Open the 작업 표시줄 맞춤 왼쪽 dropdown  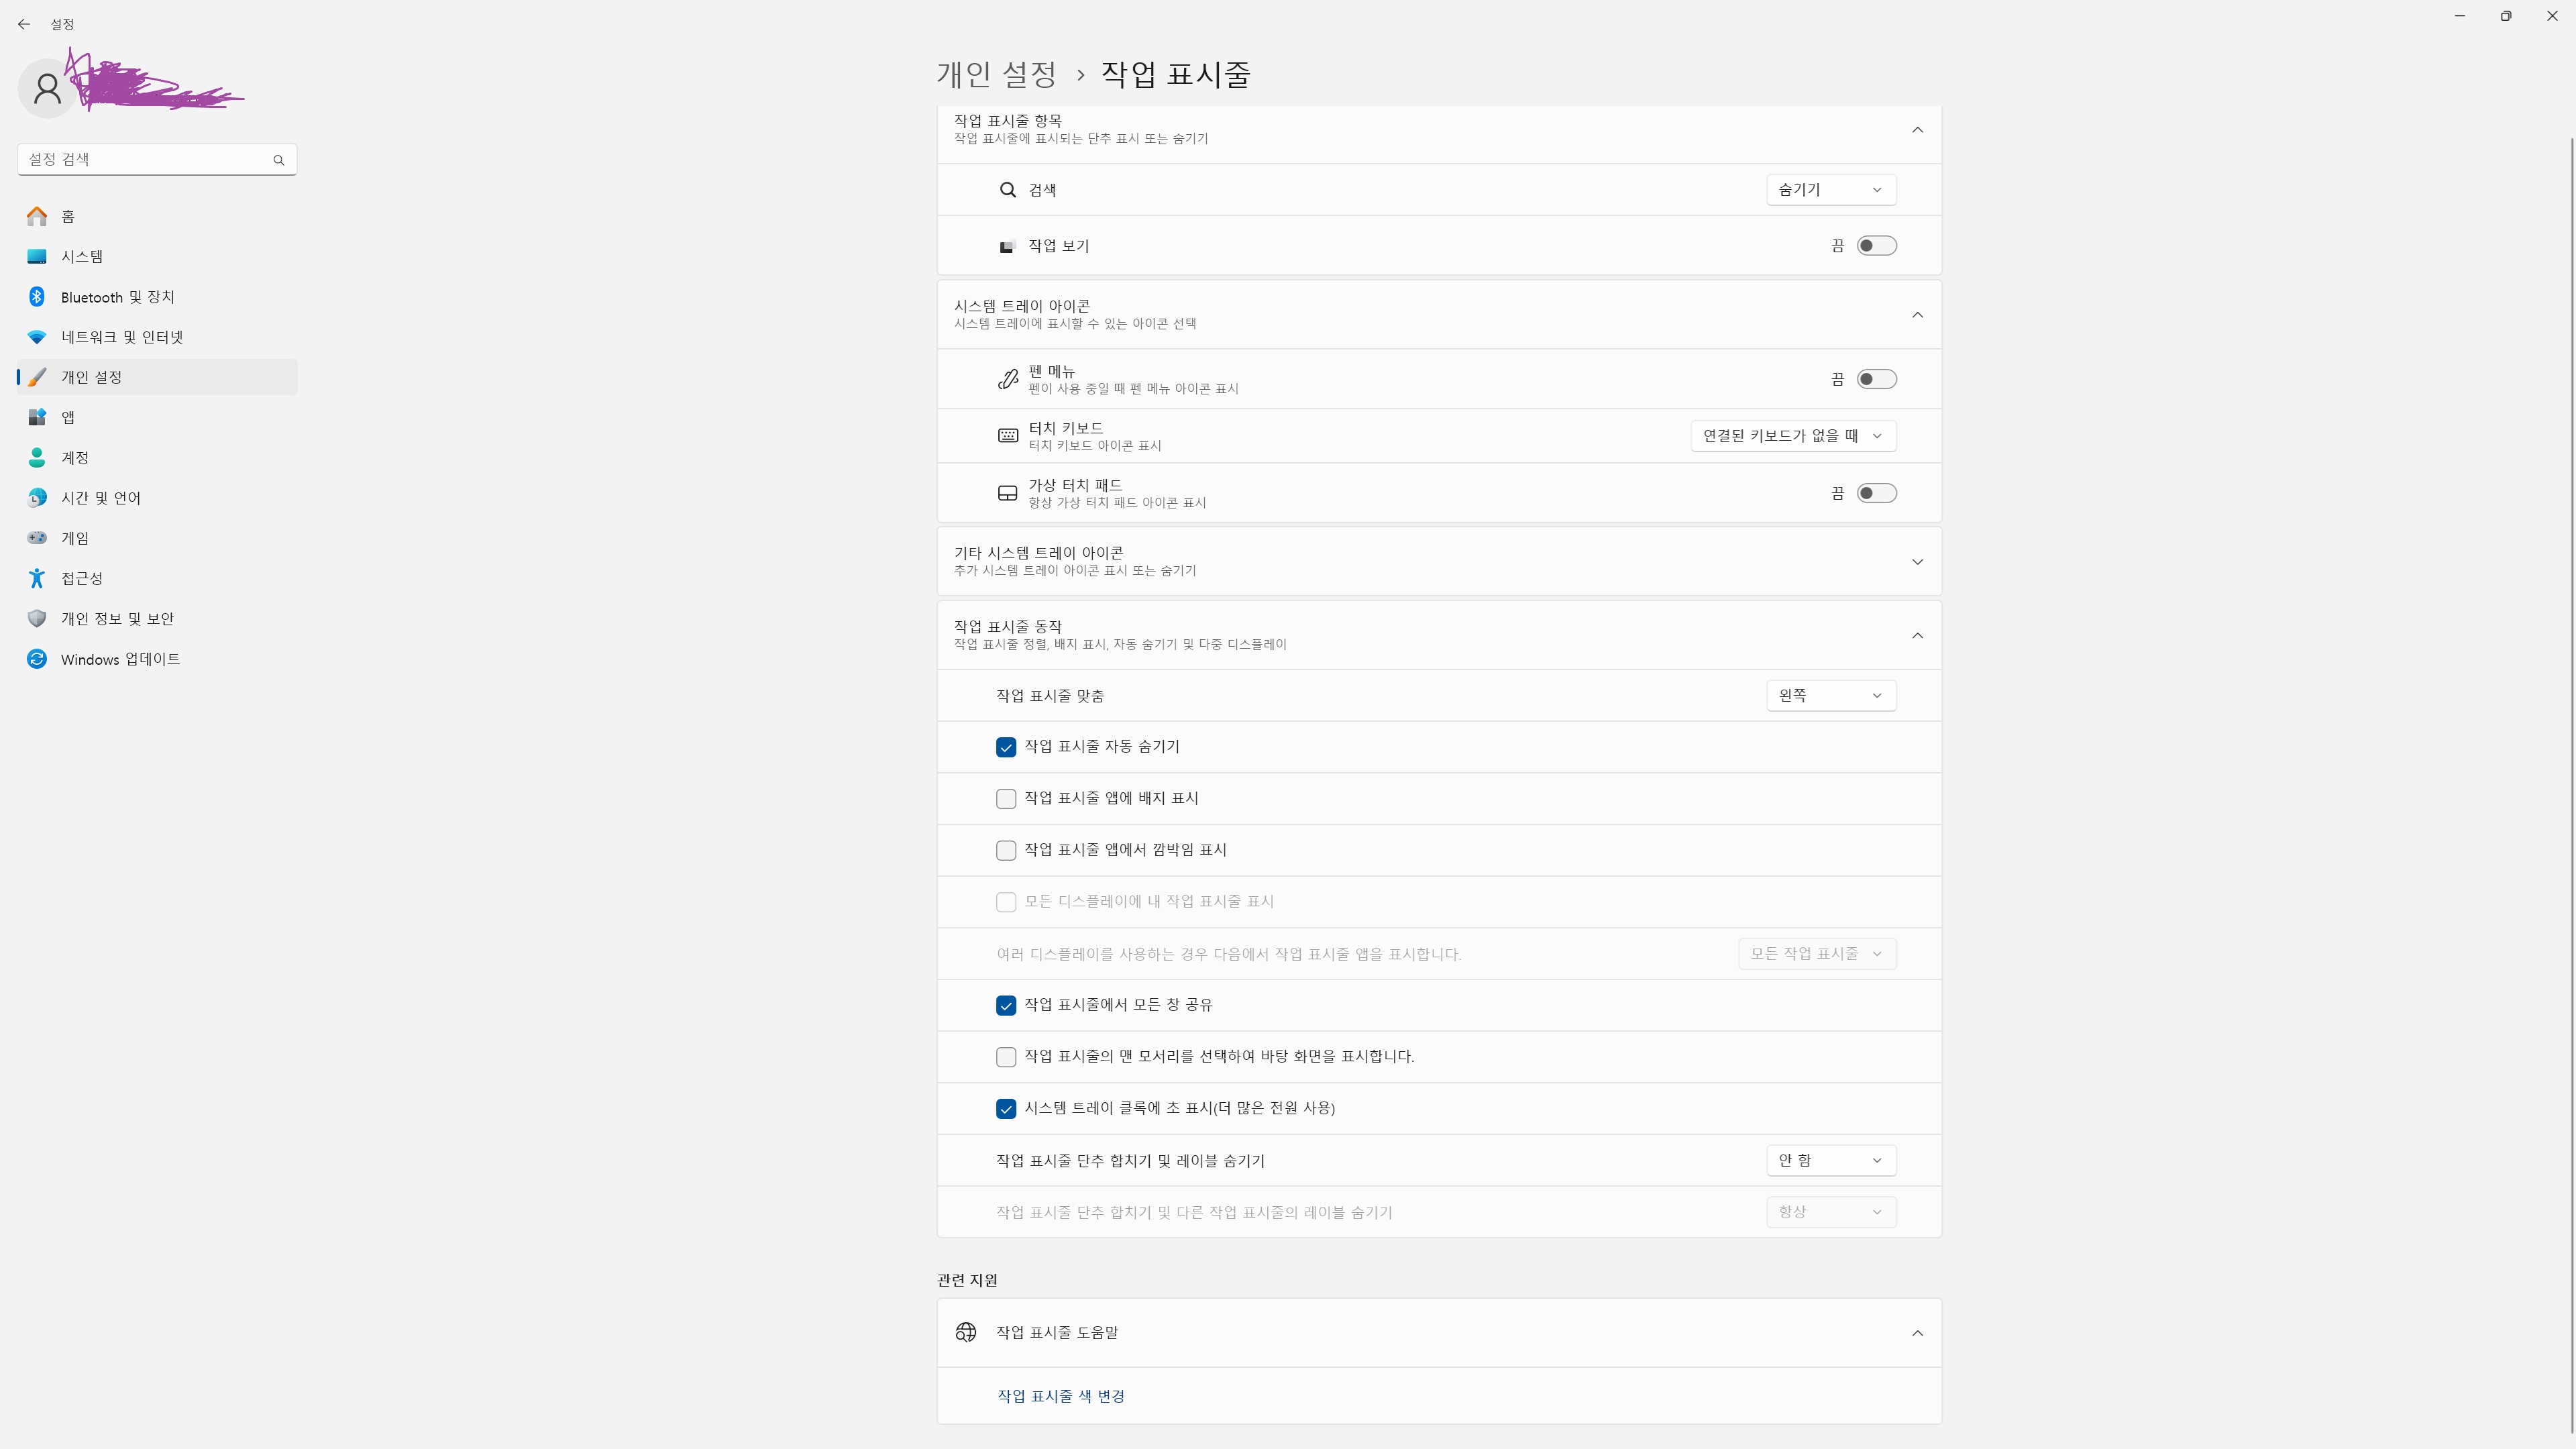pos(1831,695)
